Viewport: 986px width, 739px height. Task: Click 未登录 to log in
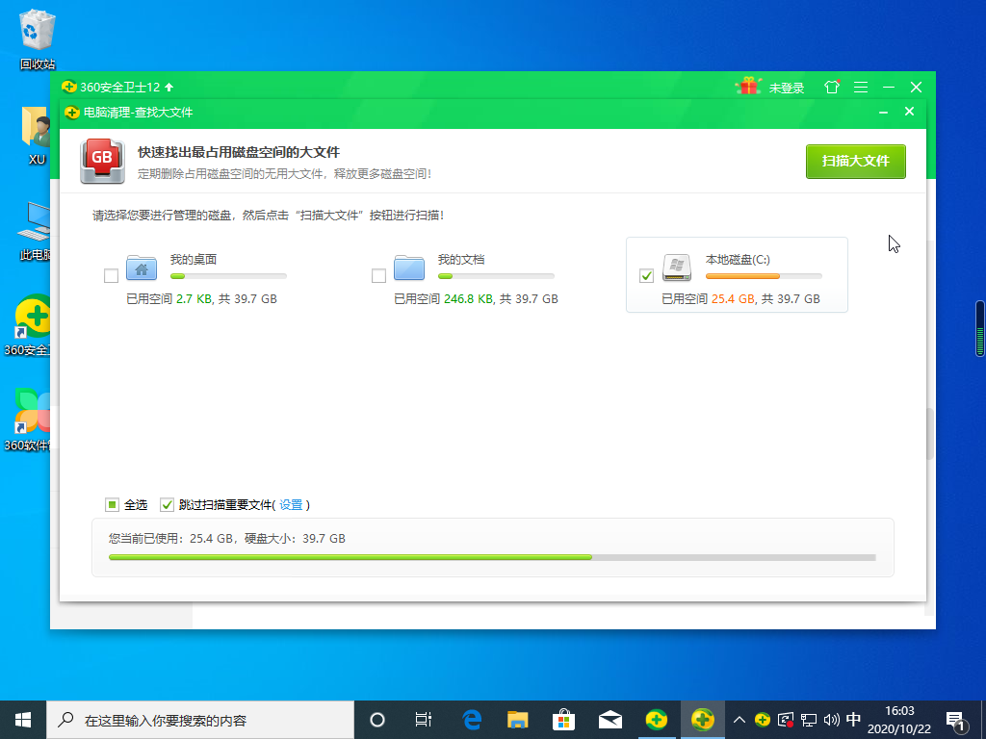pyautogui.click(x=786, y=88)
